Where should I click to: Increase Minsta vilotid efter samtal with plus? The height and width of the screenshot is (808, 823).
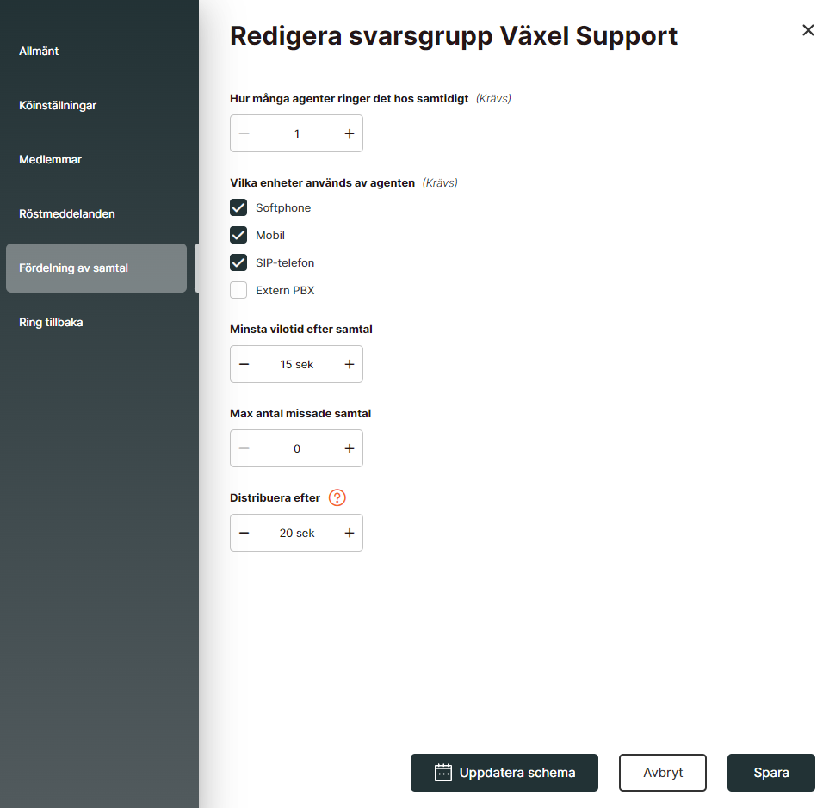tap(349, 364)
